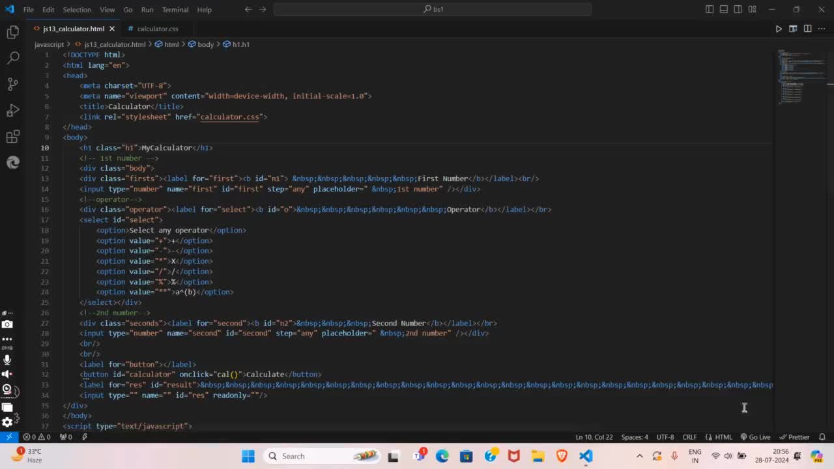Toggle the recorder microphone
834x469 pixels.
pyautogui.click(x=7, y=360)
